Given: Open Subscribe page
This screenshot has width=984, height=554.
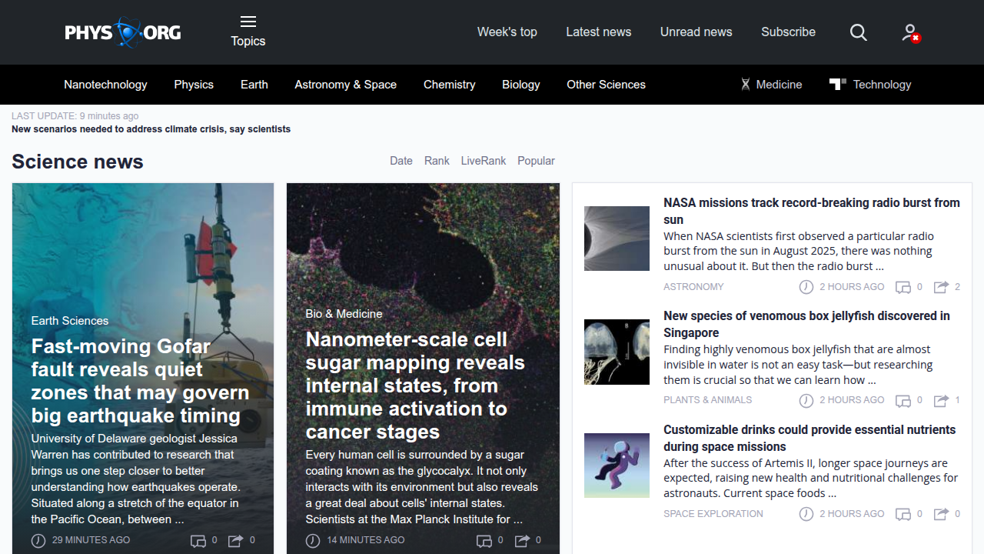Looking at the screenshot, I should point(788,32).
